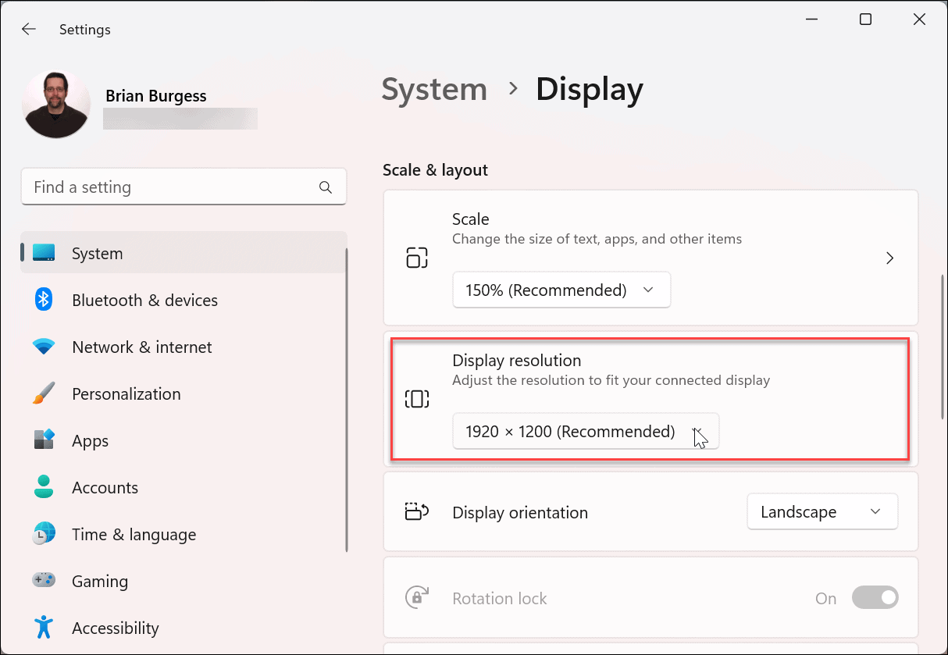Select the Apps icon in the sidebar
The width and height of the screenshot is (948, 655).
(x=44, y=440)
